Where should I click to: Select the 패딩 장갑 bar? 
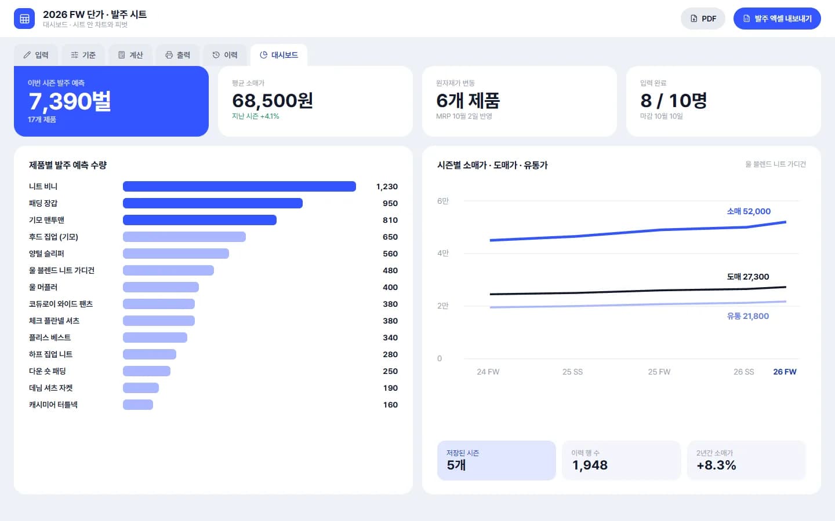click(213, 203)
